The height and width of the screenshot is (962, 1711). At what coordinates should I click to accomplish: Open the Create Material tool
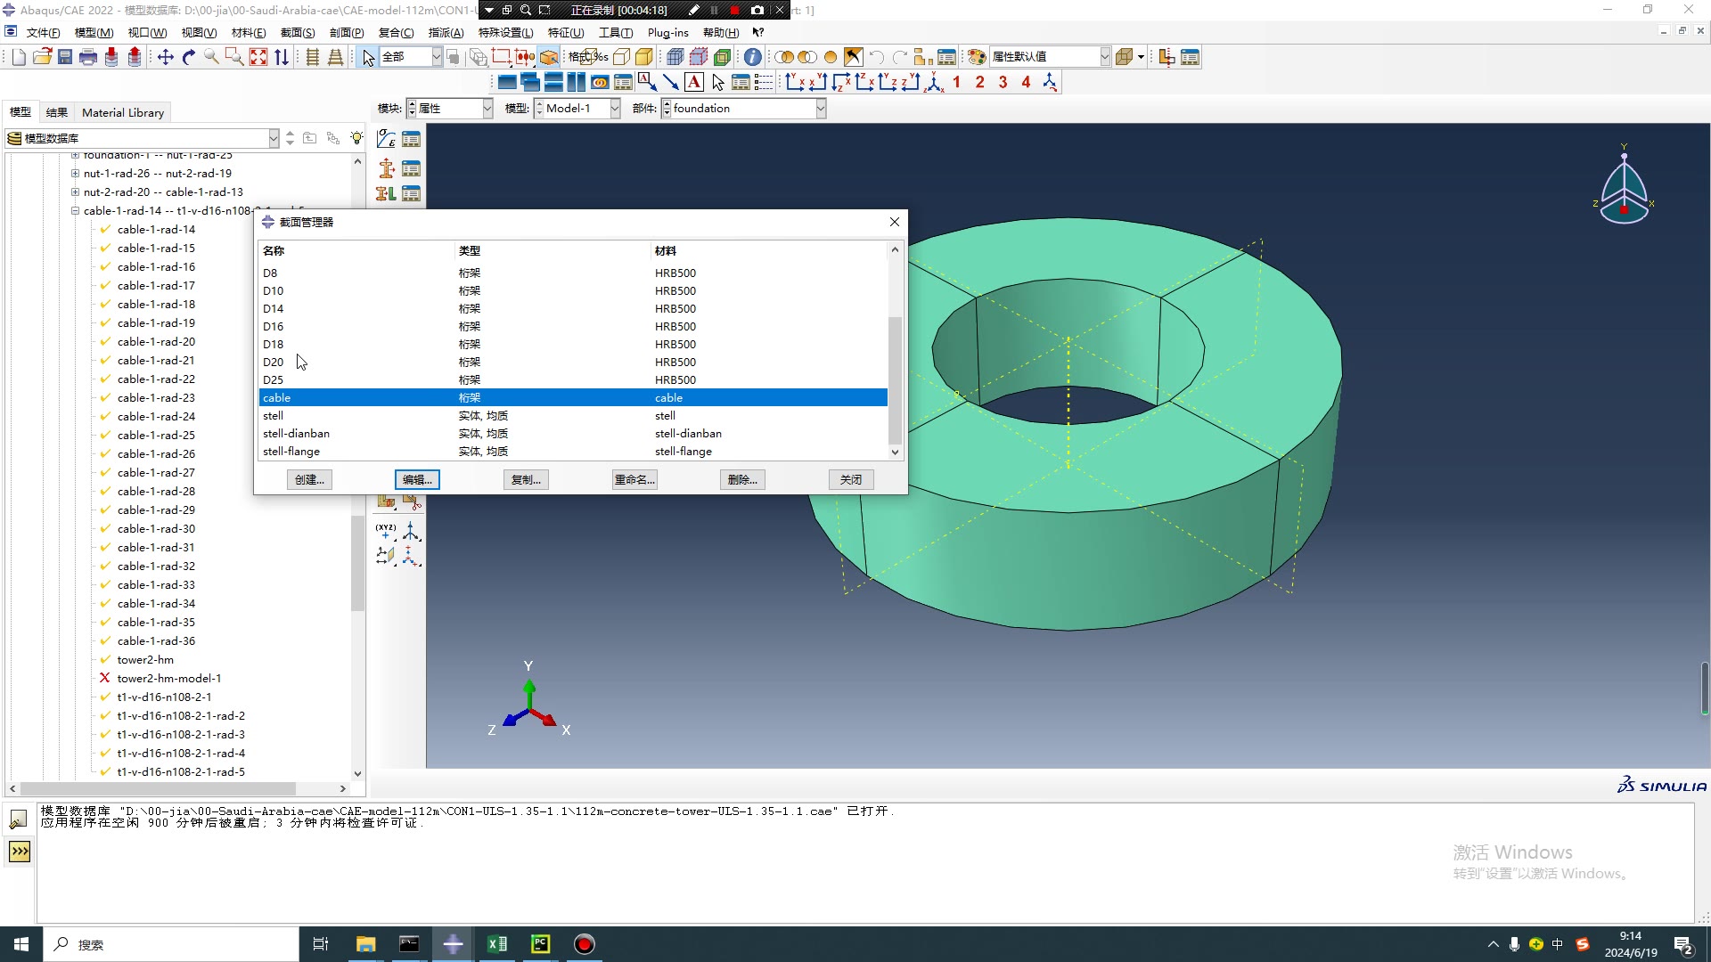pos(386,139)
